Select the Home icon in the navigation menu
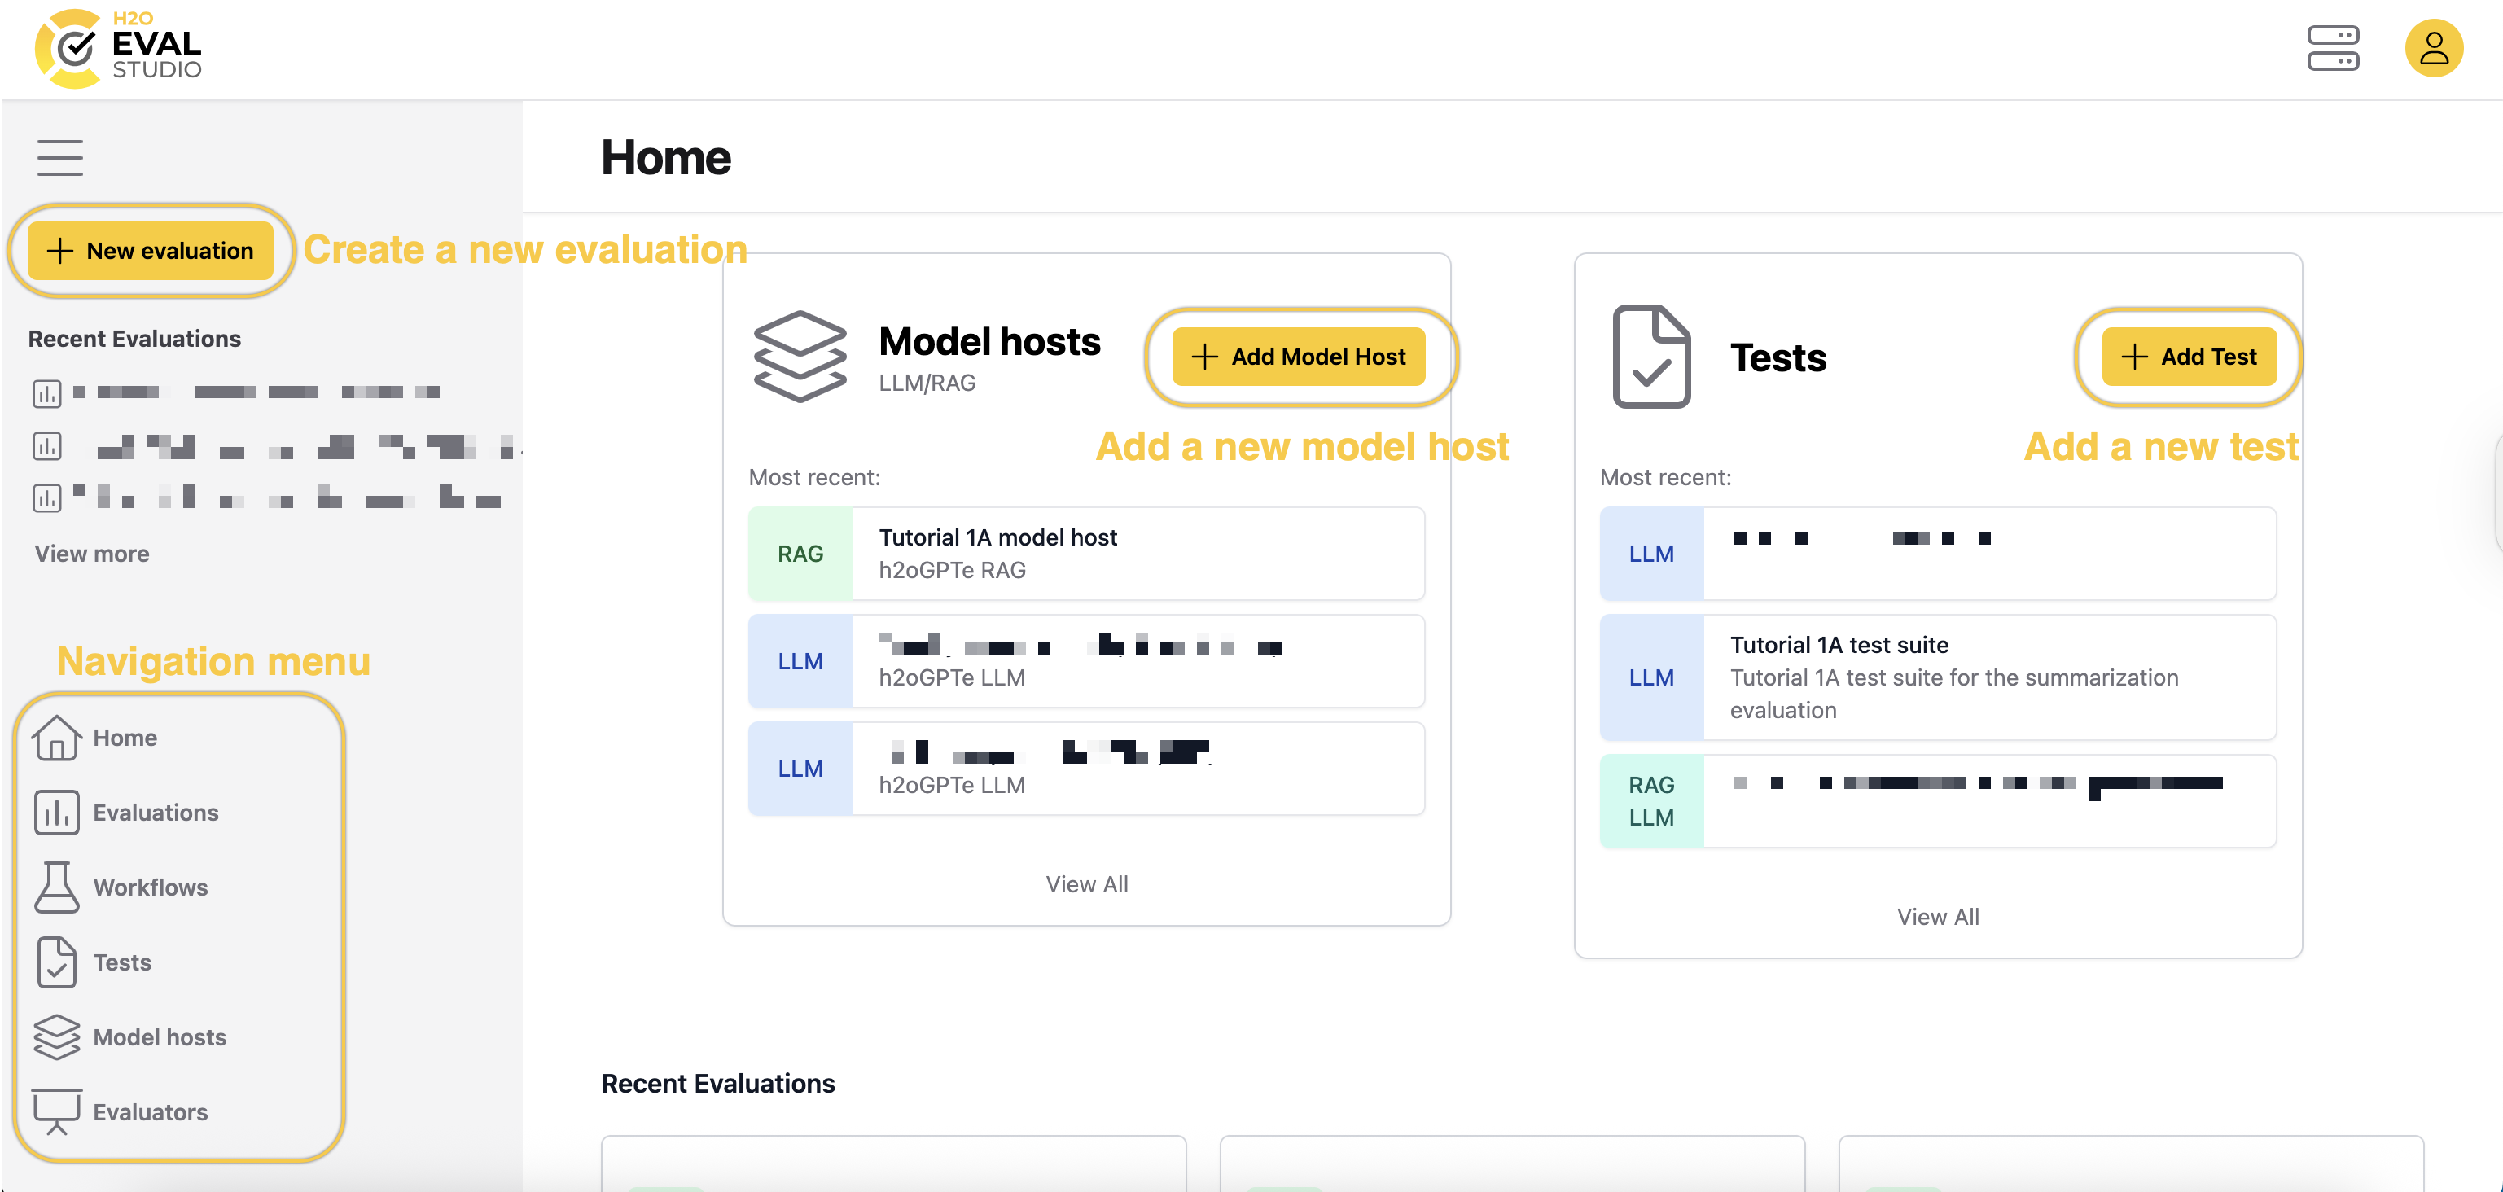Image resolution: width=2503 pixels, height=1192 pixels. tap(57, 738)
